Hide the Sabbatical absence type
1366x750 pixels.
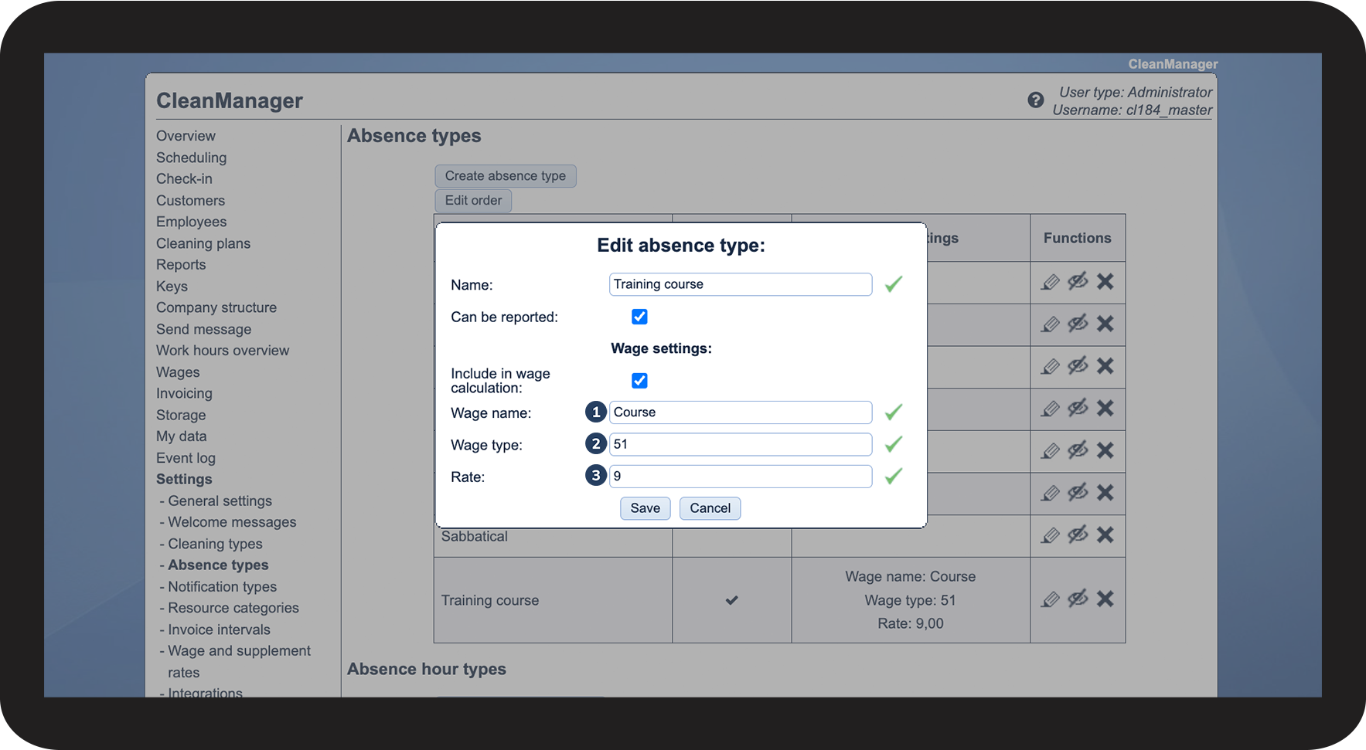pyautogui.click(x=1078, y=535)
